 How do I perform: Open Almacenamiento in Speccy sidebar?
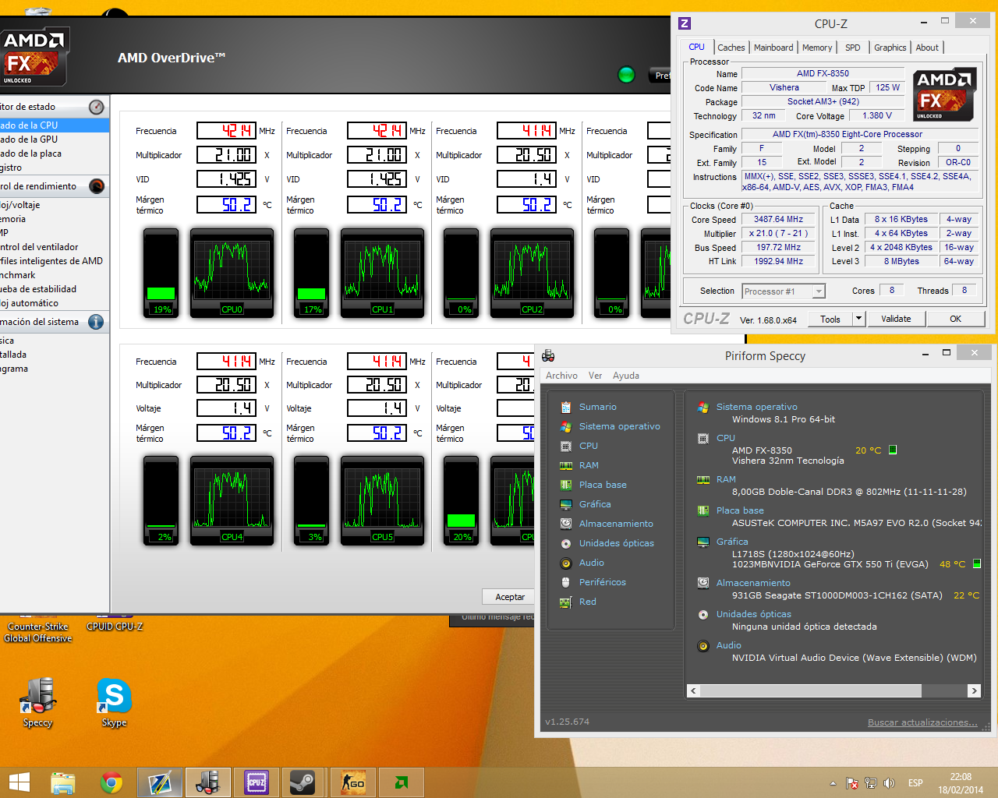(x=616, y=524)
